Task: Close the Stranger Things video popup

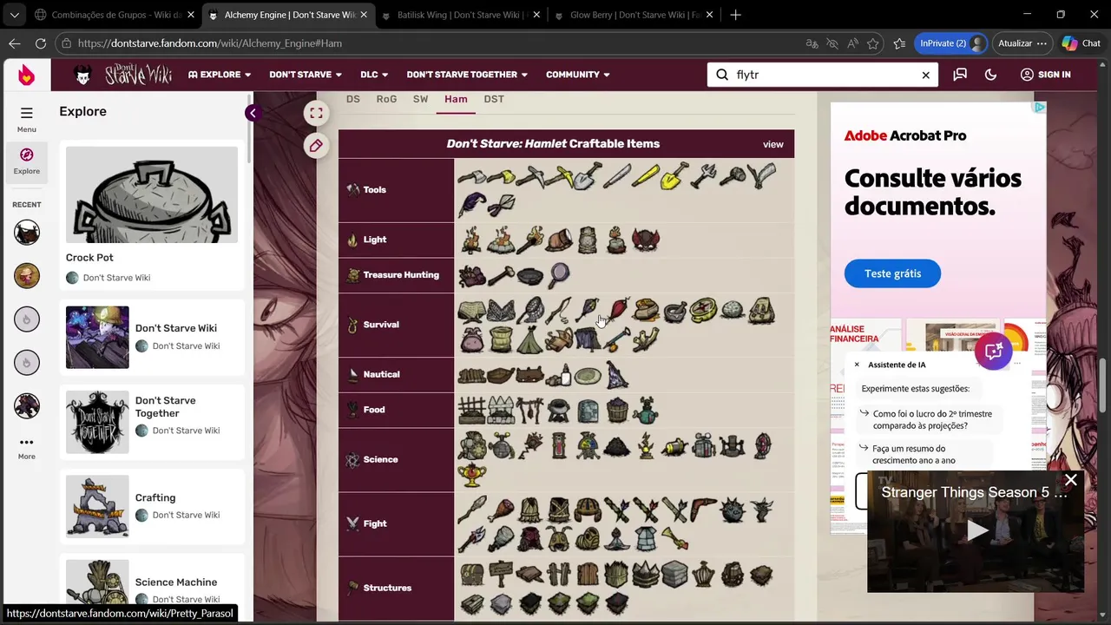Action: pyautogui.click(x=1071, y=480)
